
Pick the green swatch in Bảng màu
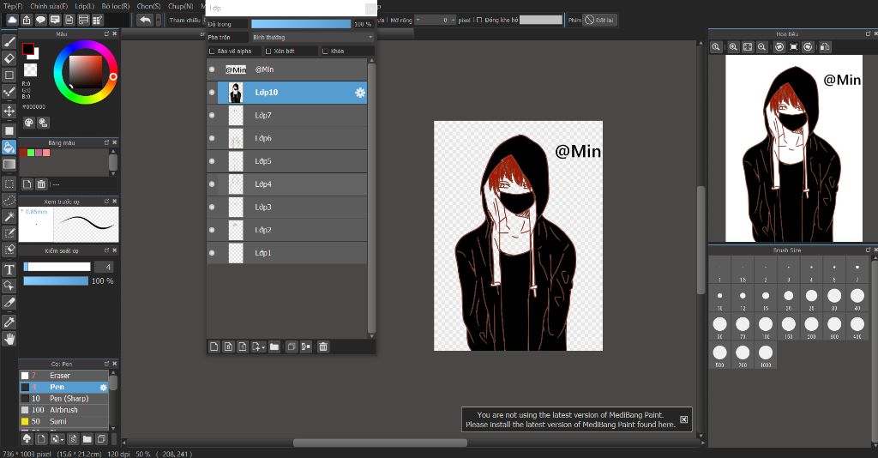pyautogui.click(x=31, y=153)
